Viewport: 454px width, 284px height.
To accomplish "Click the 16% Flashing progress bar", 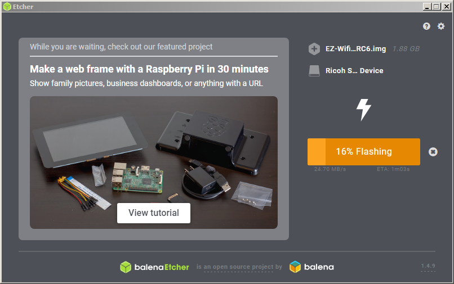I will click(x=364, y=152).
